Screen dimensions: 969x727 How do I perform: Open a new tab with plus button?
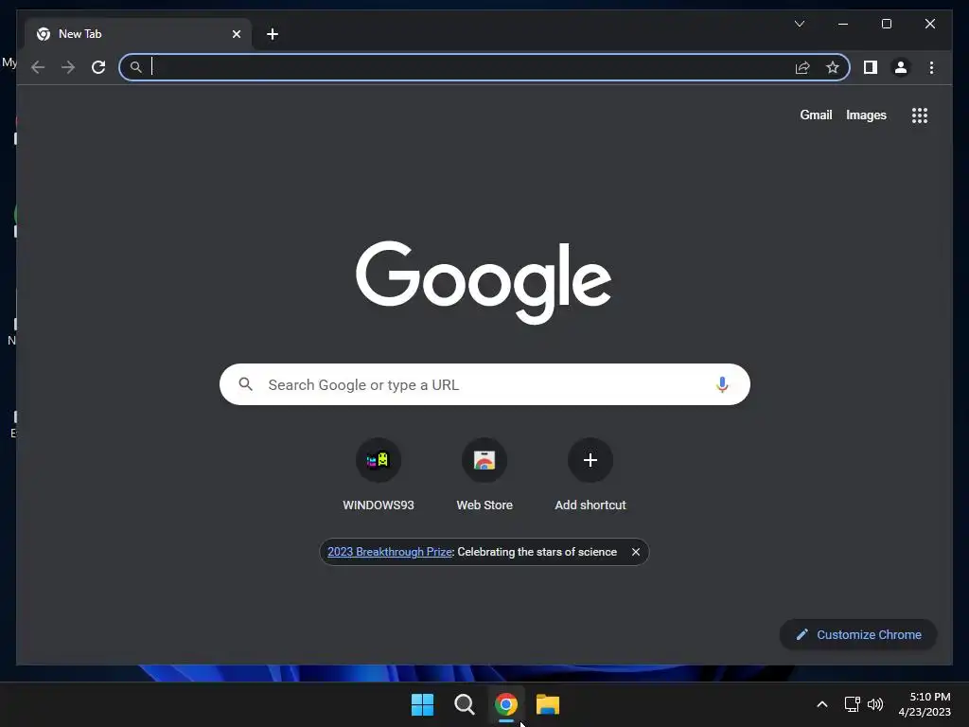click(x=273, y=34)
